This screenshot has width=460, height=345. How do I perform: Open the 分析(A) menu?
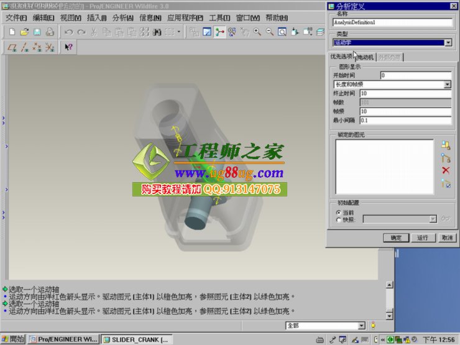coord(122,18)
